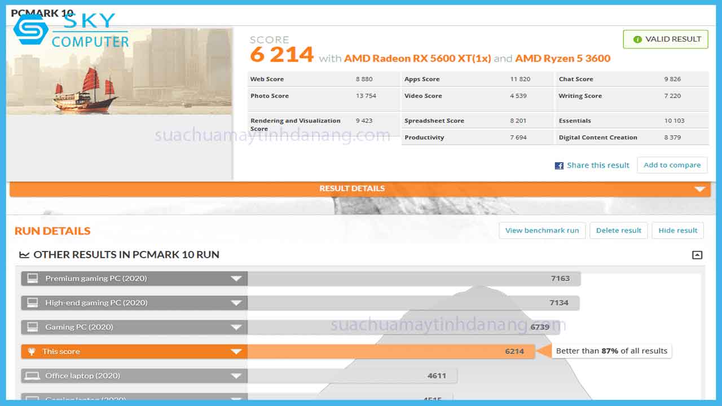Expand the Office laptop (2020) dropdown arrow
Screen dimensions: 722x406
point(236,376)
